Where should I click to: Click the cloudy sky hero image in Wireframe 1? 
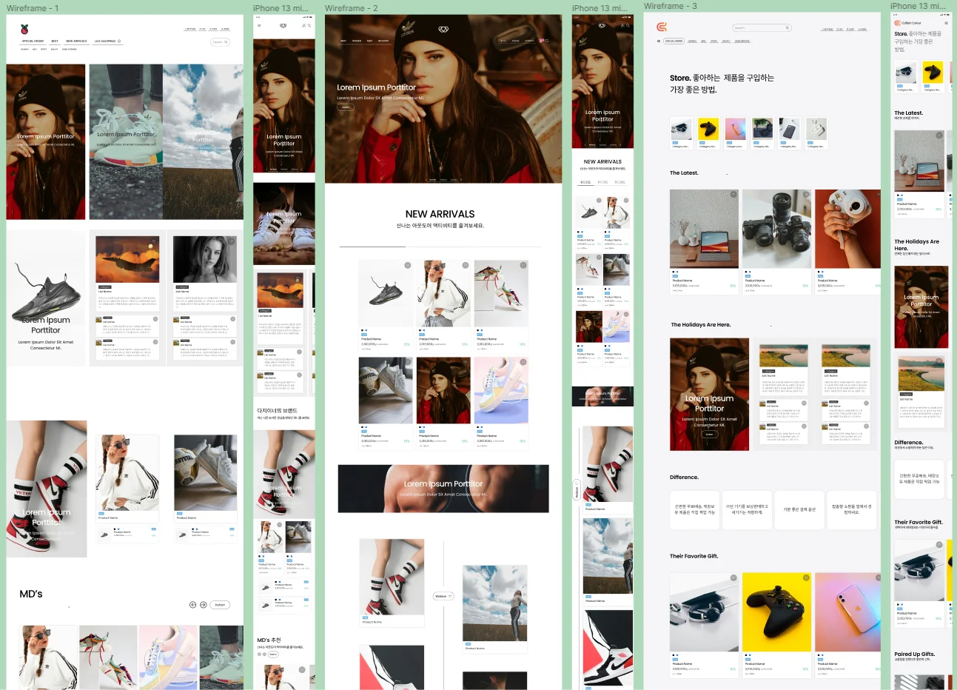pos(203,141)
